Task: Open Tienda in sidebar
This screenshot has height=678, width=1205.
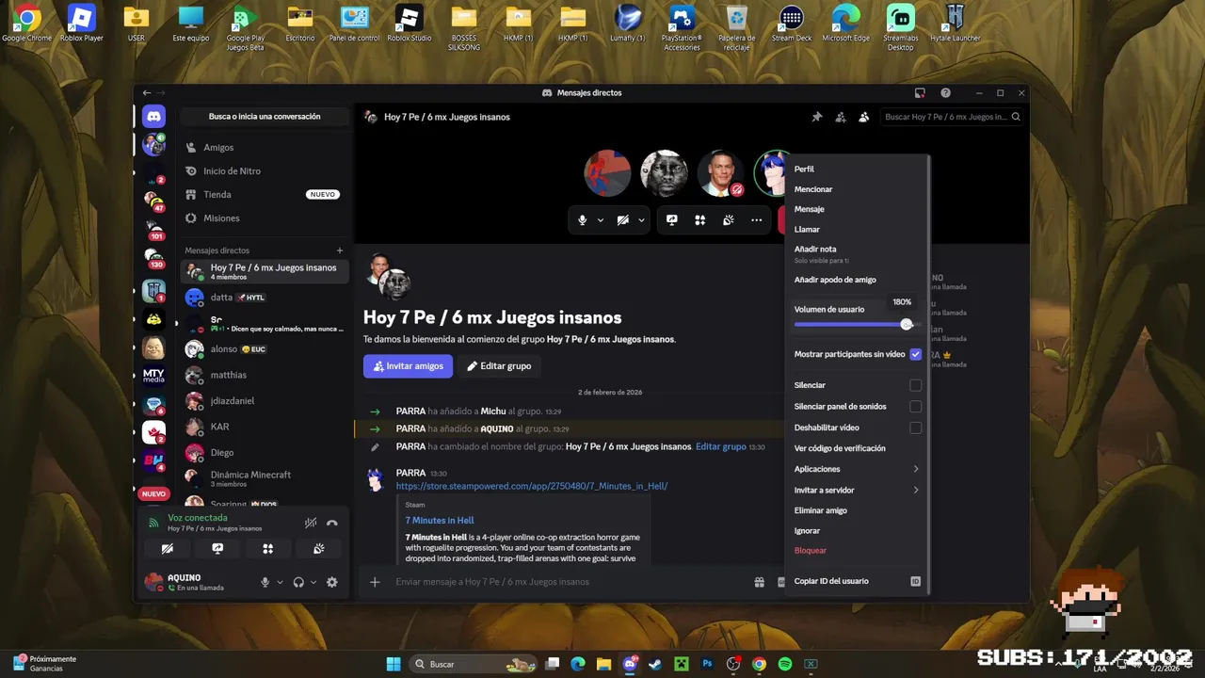Action: (264, 195)
